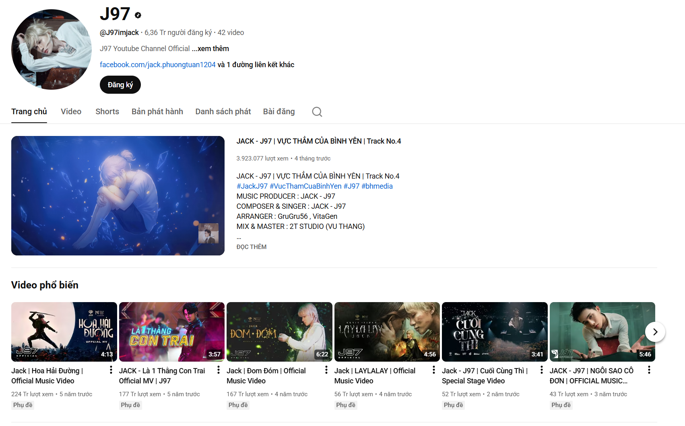Open the featured VỰC THẲM CỦA BÌNH YÊN thumbnail
The height and width of the screenshot is (426, 685).
pyautogui.click(x=118, y=196)
